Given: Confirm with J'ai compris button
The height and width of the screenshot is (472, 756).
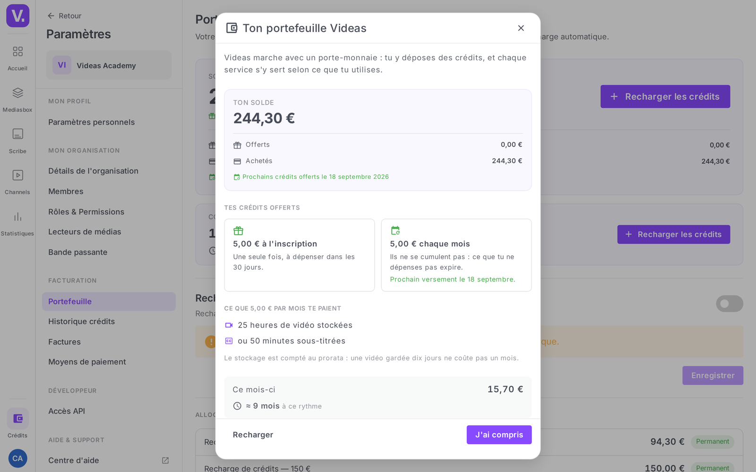Looking at the screenshot, I should pyautogui.click(x=499, y=435).
